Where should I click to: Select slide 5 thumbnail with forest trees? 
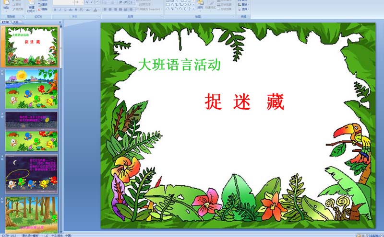pyautogui.click(x=32, y=215)
